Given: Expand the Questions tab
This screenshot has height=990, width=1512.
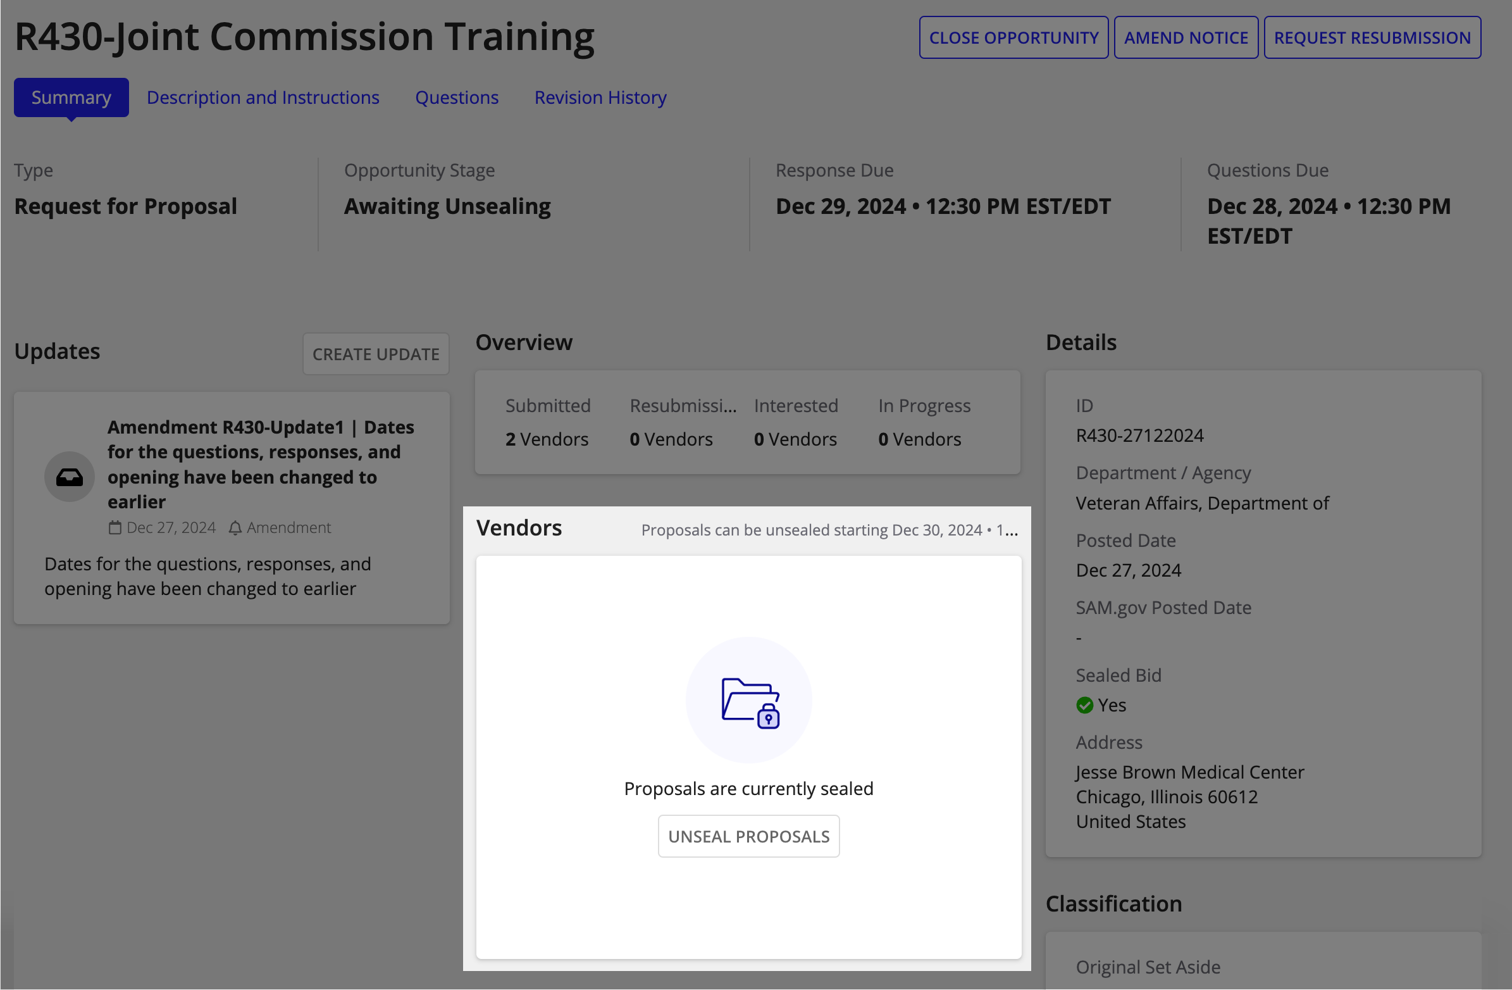Looking at the screenshot, I should pos(456,96).
